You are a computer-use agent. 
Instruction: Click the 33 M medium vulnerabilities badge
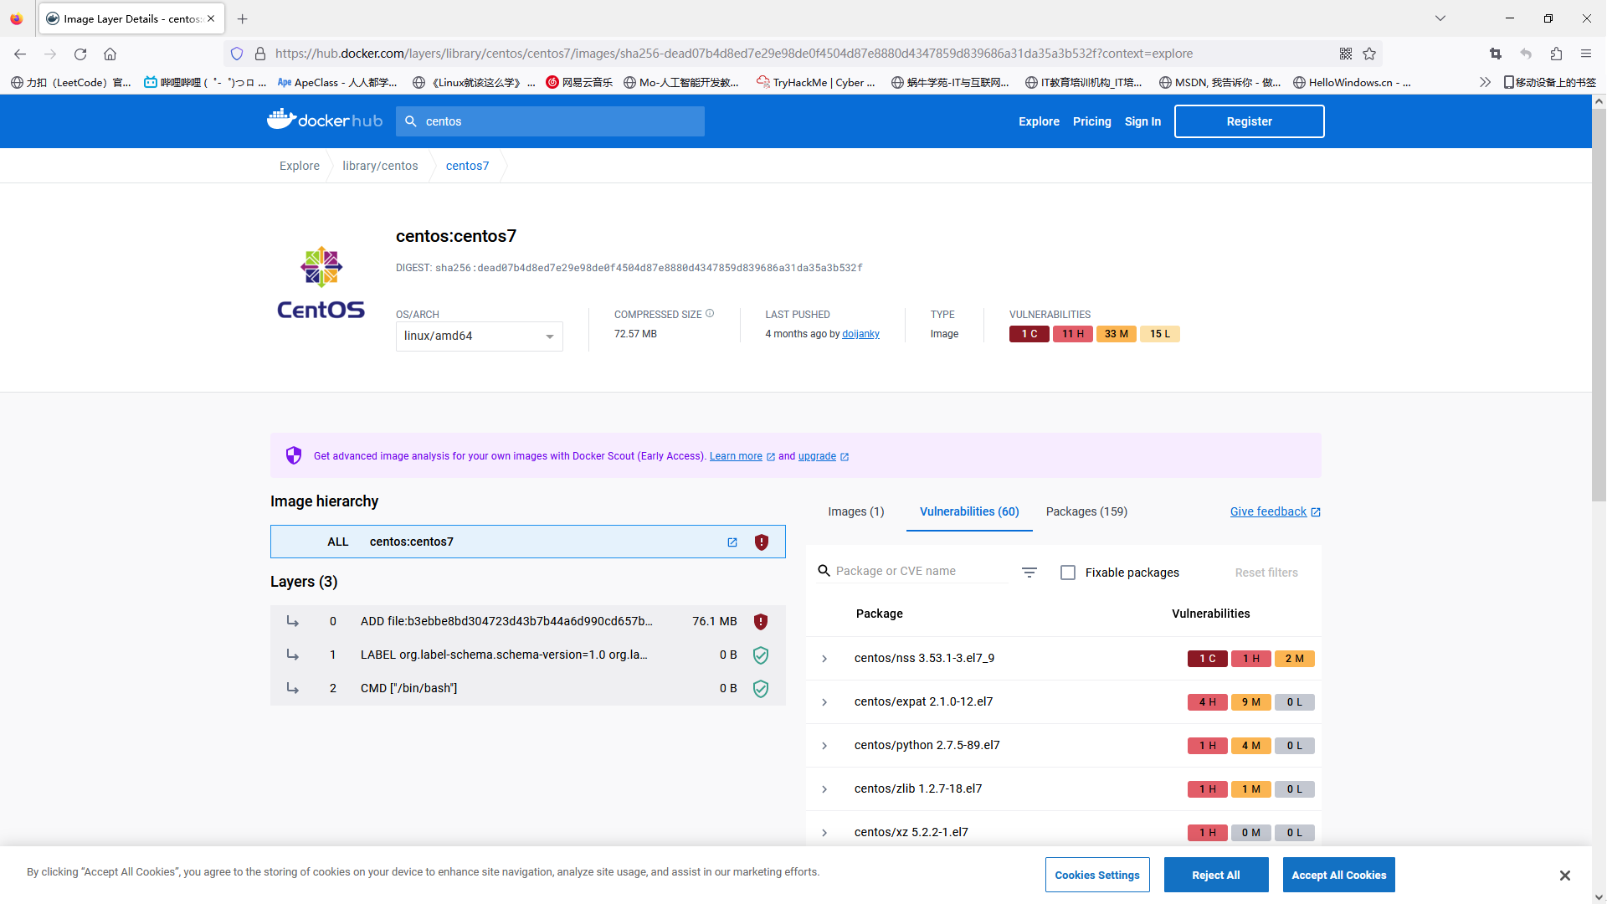[1117, 334]
